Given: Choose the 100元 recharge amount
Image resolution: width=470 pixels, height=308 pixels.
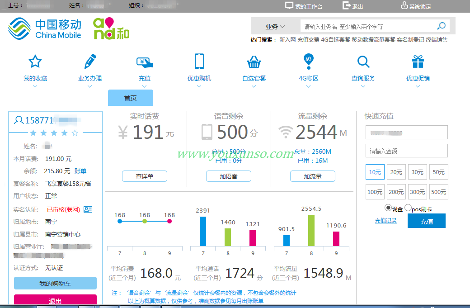Looking at the screenshot, I should tap(375, 192).
